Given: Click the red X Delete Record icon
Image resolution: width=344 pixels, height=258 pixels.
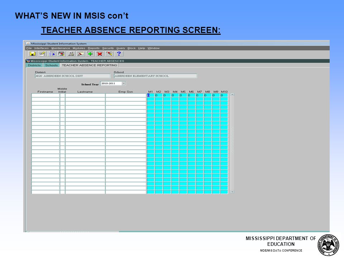Looking at the screenshot, I should (100, 54).
